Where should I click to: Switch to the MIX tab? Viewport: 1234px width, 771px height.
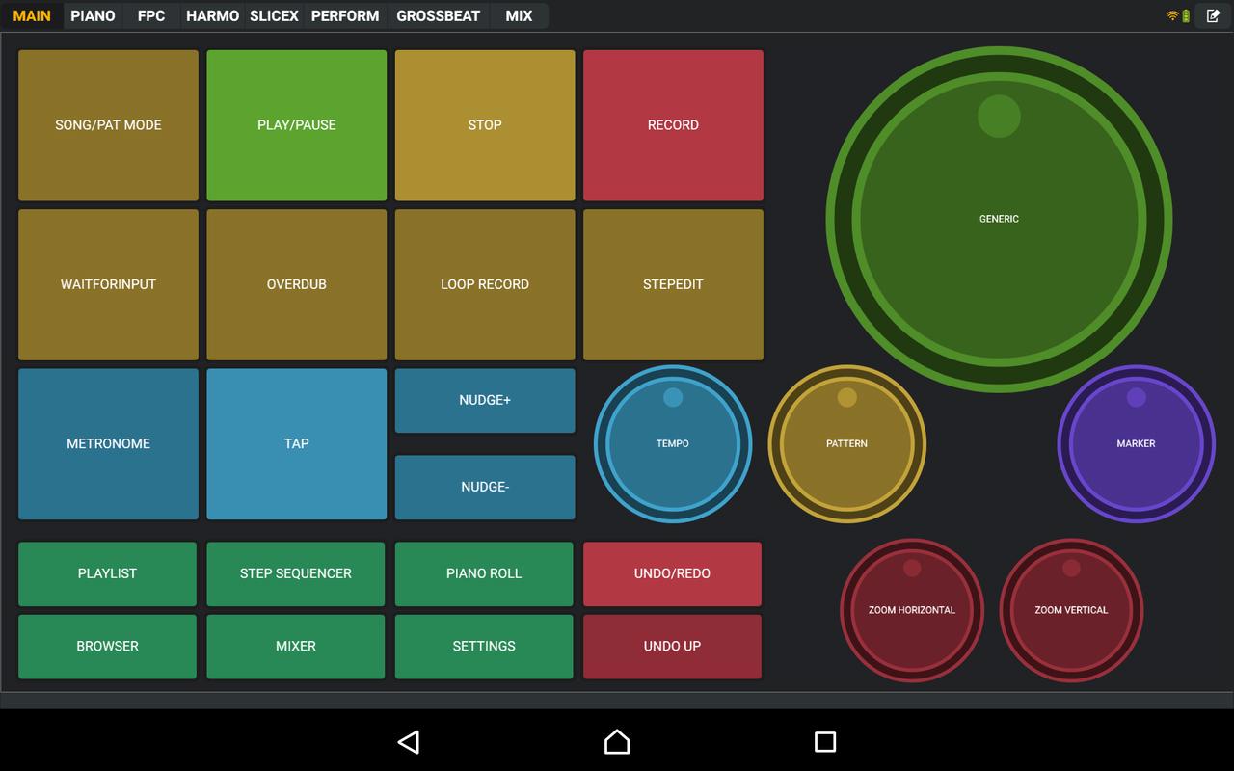[519, 15]
